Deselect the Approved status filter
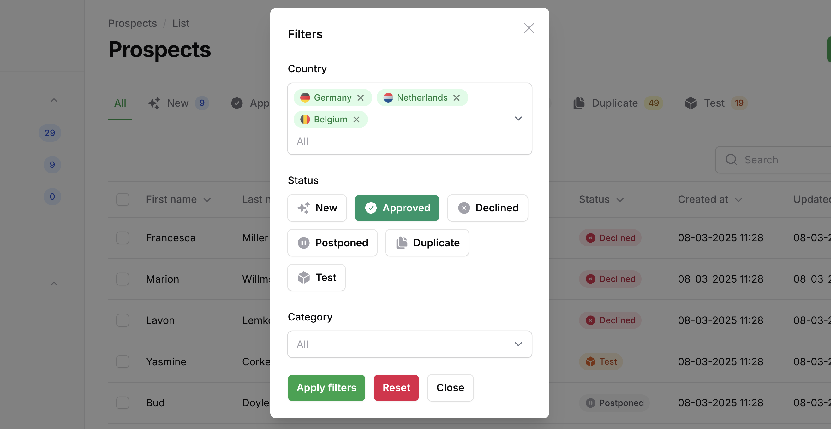Screen dimensions: 831x429 tap(397, 208)
